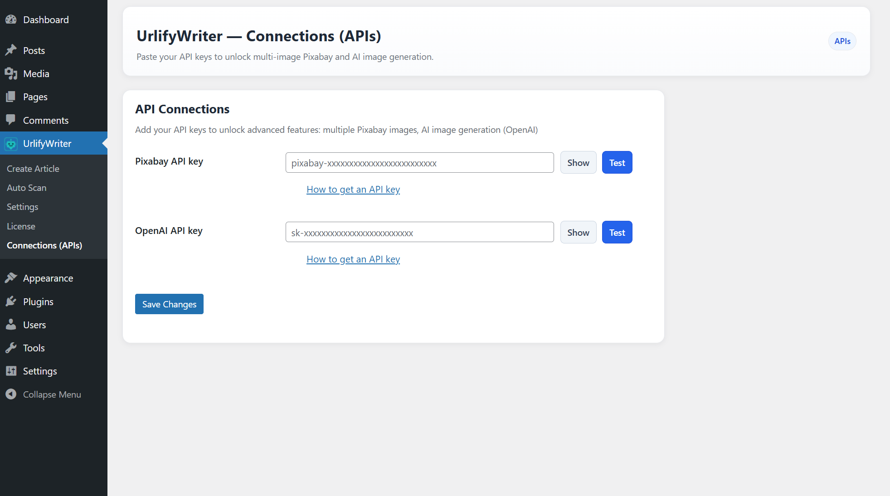Open Pages using its pages icon

pyautogui.click(x=11, y=97)
